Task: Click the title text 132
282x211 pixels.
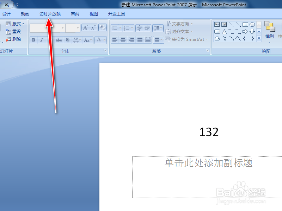Action: click(x=209, y=132)
